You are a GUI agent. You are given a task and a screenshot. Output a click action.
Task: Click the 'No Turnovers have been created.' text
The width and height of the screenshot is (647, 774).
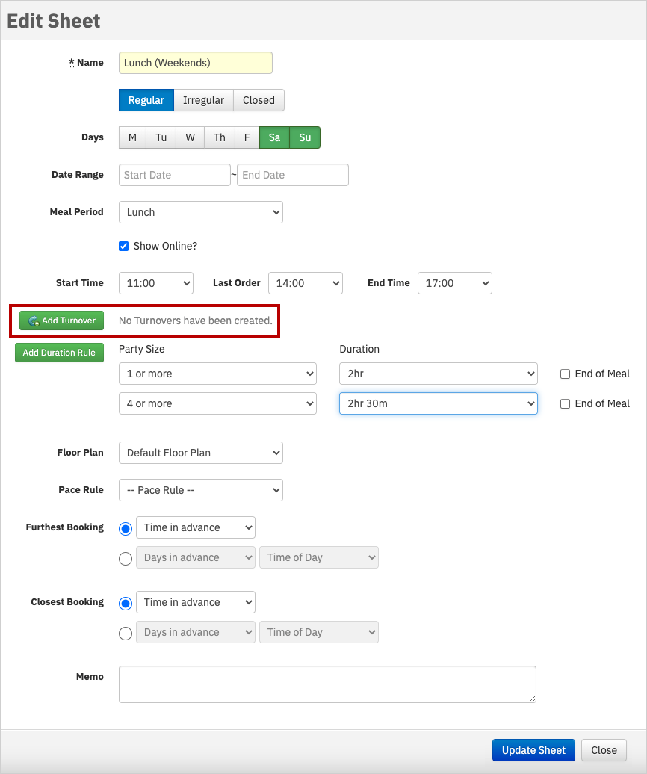click(196, 321)
